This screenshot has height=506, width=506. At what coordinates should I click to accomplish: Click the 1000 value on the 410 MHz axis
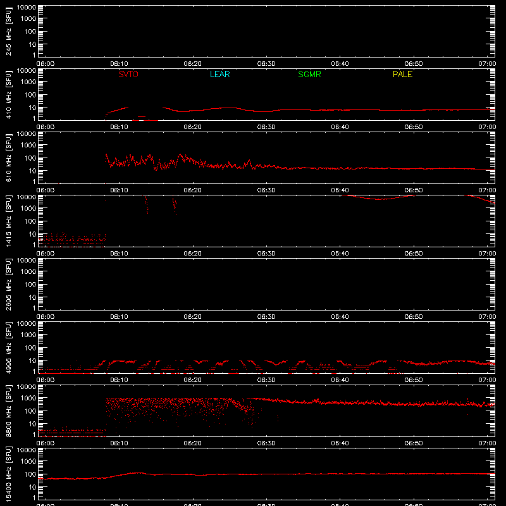(x=28, y=82)
